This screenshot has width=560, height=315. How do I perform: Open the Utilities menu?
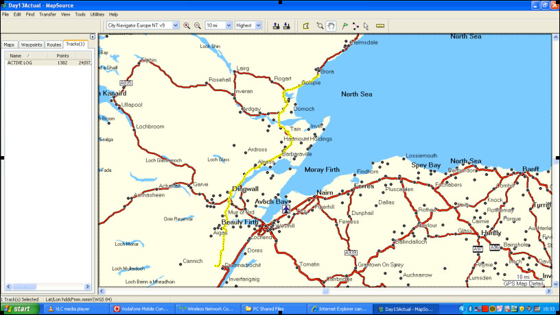click(97, 14)
